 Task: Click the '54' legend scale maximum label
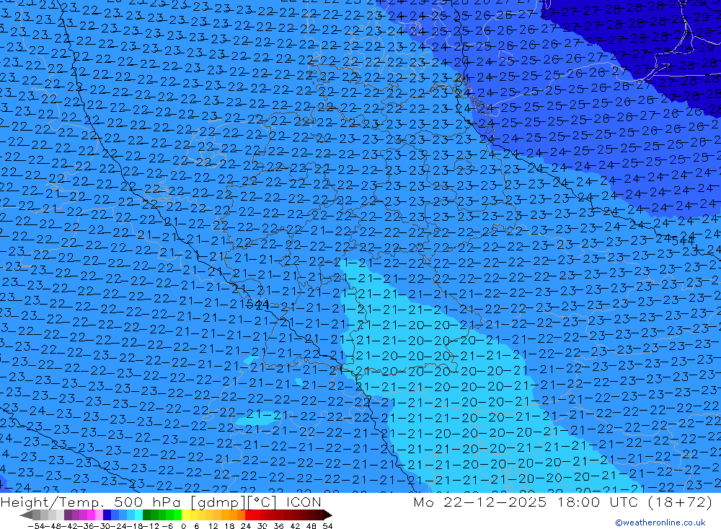327,526
